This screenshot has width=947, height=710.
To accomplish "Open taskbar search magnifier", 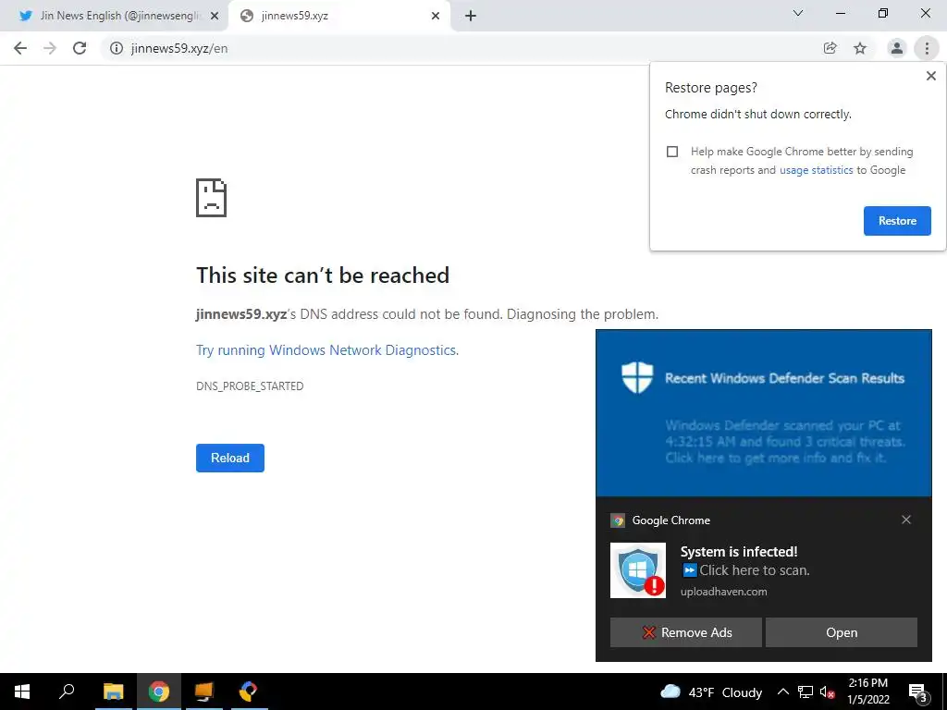I will [x=67, y=692].
